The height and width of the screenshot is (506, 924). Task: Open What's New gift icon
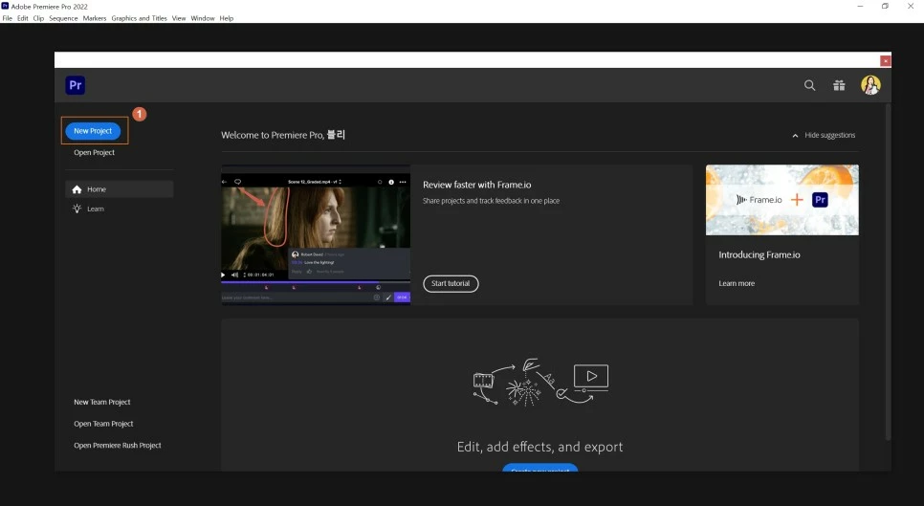pos(839,85)
